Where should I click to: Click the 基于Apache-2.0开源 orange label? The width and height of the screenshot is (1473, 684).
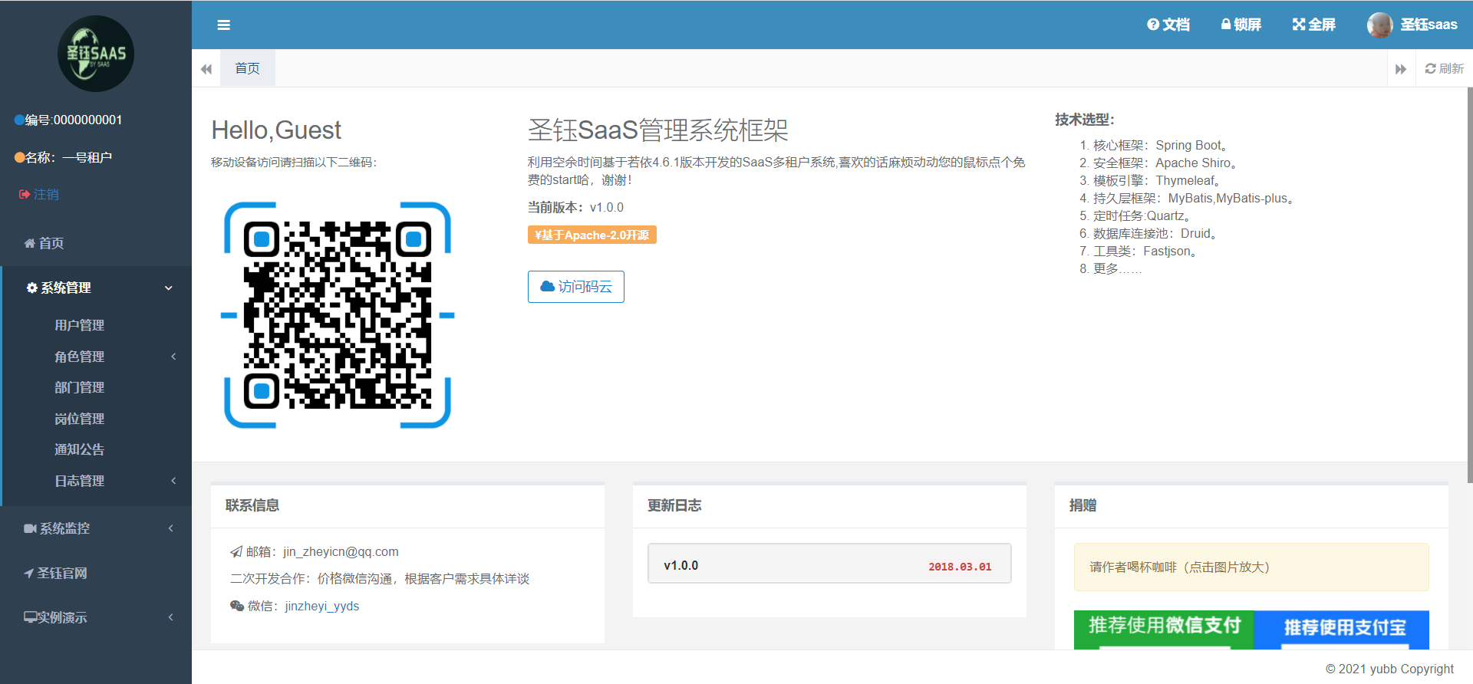click(592, 235)
